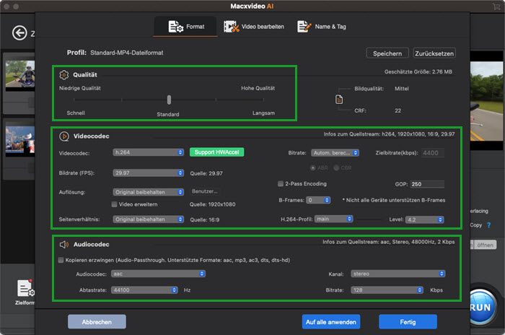
Task: Open the Audiocodec aac dropdown
Action: point(158,274)
